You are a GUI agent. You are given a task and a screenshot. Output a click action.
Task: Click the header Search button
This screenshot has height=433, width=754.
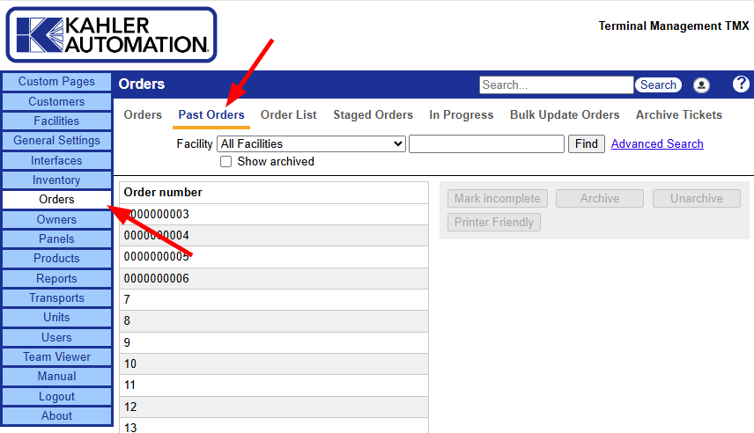[658, 85]
